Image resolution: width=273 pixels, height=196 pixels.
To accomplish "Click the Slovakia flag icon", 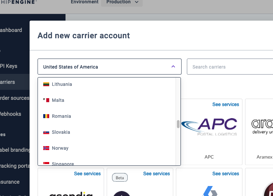I will coord(46,132).
